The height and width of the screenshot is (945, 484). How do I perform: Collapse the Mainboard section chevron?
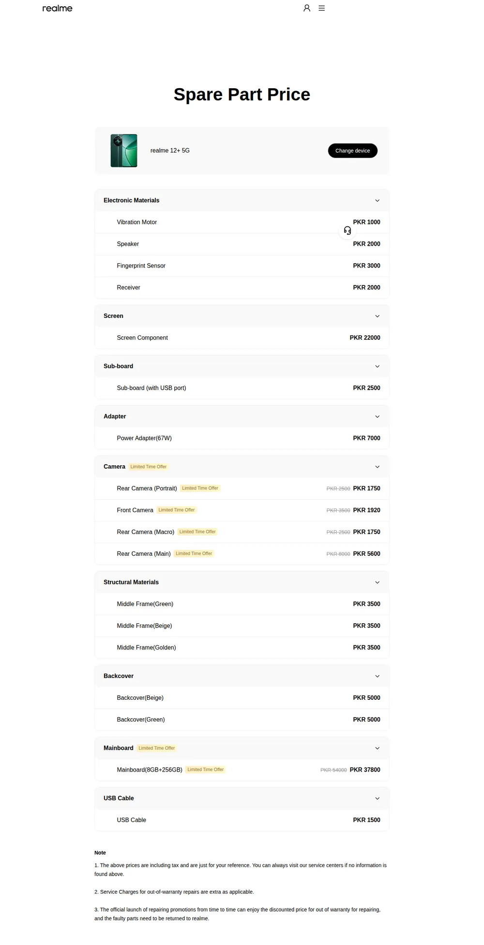(x=378, y=748)
